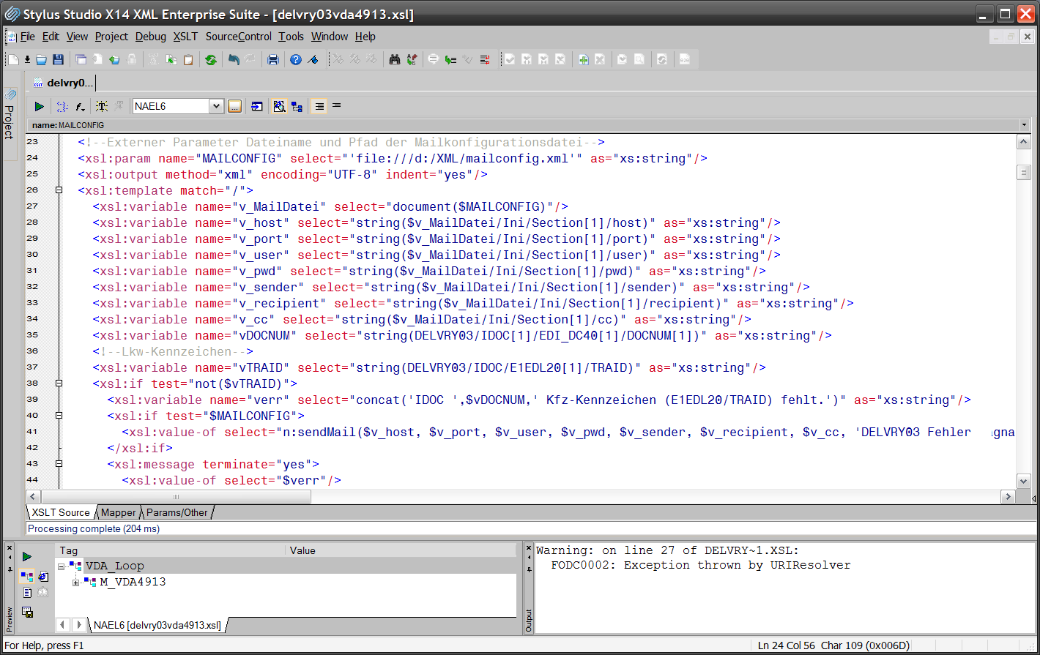The image size is (1040, 655).
Task: Click the Save floppy disk icon
Action: coord(58,60)
